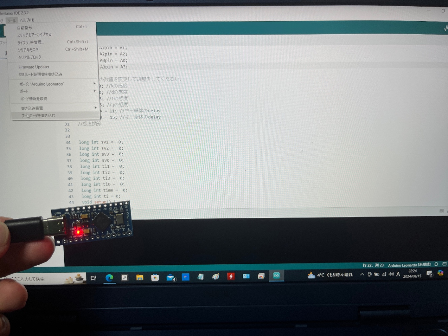
Task: Expand the ボード: "Arduino Leonardo" submenu
Action: point(54,84)
